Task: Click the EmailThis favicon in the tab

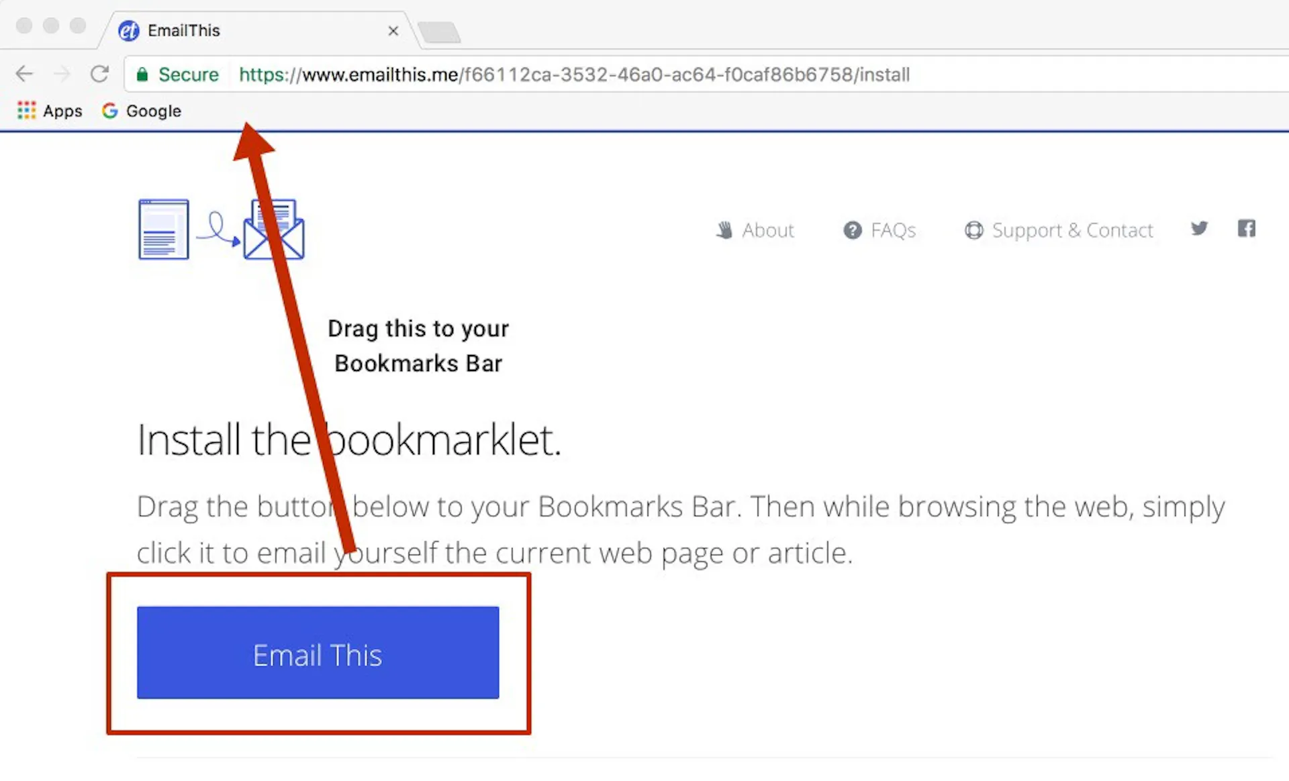Action: pos(128,31)
